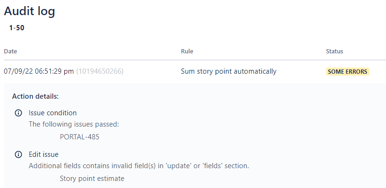
Task: Sort by the Rule column header
Action: 187,51
